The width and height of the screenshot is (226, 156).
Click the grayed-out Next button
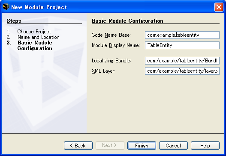[x=110, y=145]
